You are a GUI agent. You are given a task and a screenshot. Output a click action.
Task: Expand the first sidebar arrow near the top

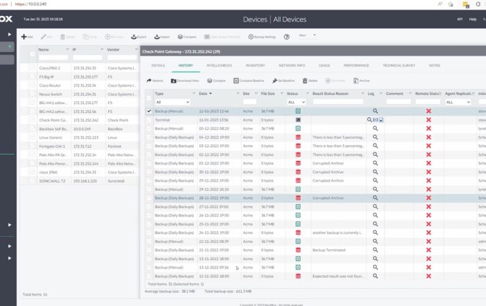coord(9,34)
